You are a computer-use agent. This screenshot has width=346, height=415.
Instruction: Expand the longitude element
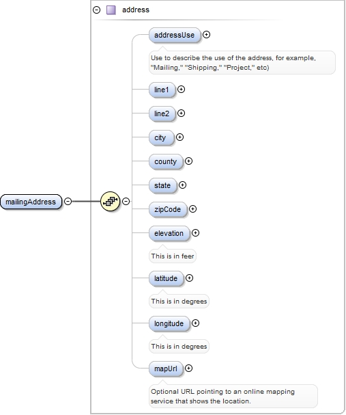[195, 323]
